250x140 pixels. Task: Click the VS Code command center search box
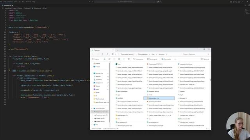coord(125,2)
